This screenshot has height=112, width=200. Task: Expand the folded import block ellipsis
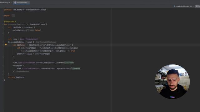pos(13,16)
